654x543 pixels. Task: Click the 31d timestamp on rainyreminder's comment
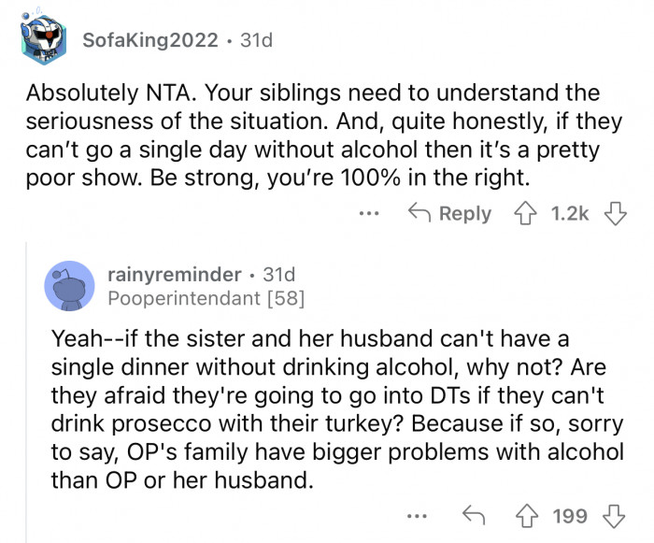click(x=278, y=275)
